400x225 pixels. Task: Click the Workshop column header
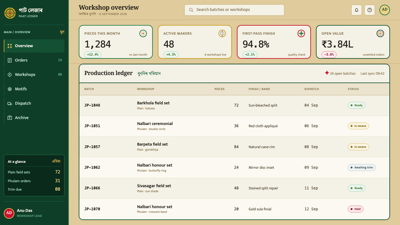point(146,89)
